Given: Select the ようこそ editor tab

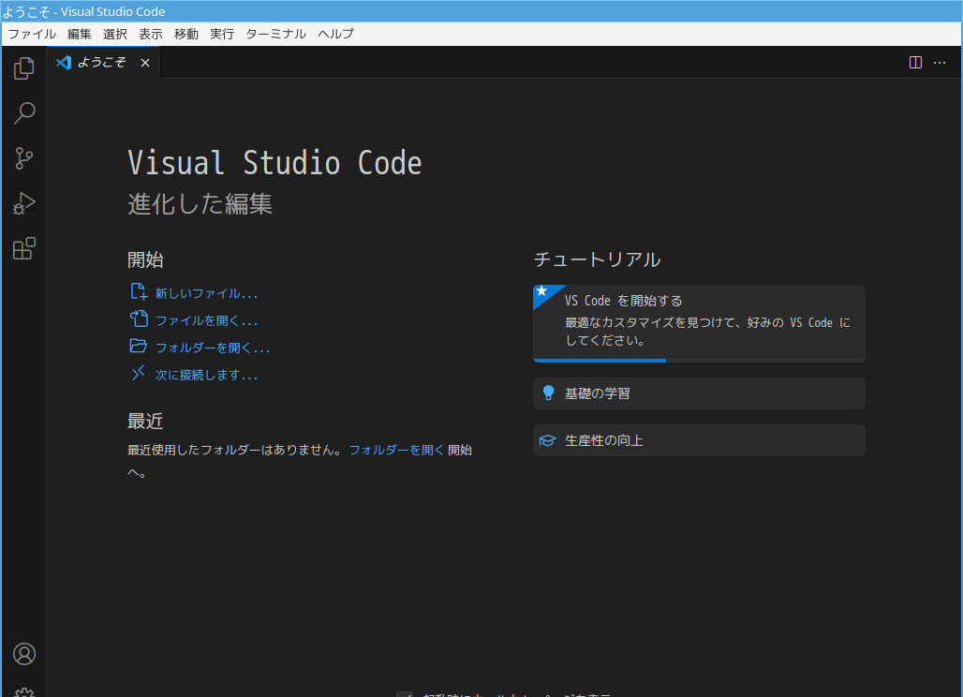Looking at the screenshot, I should (x=102, y=62).
